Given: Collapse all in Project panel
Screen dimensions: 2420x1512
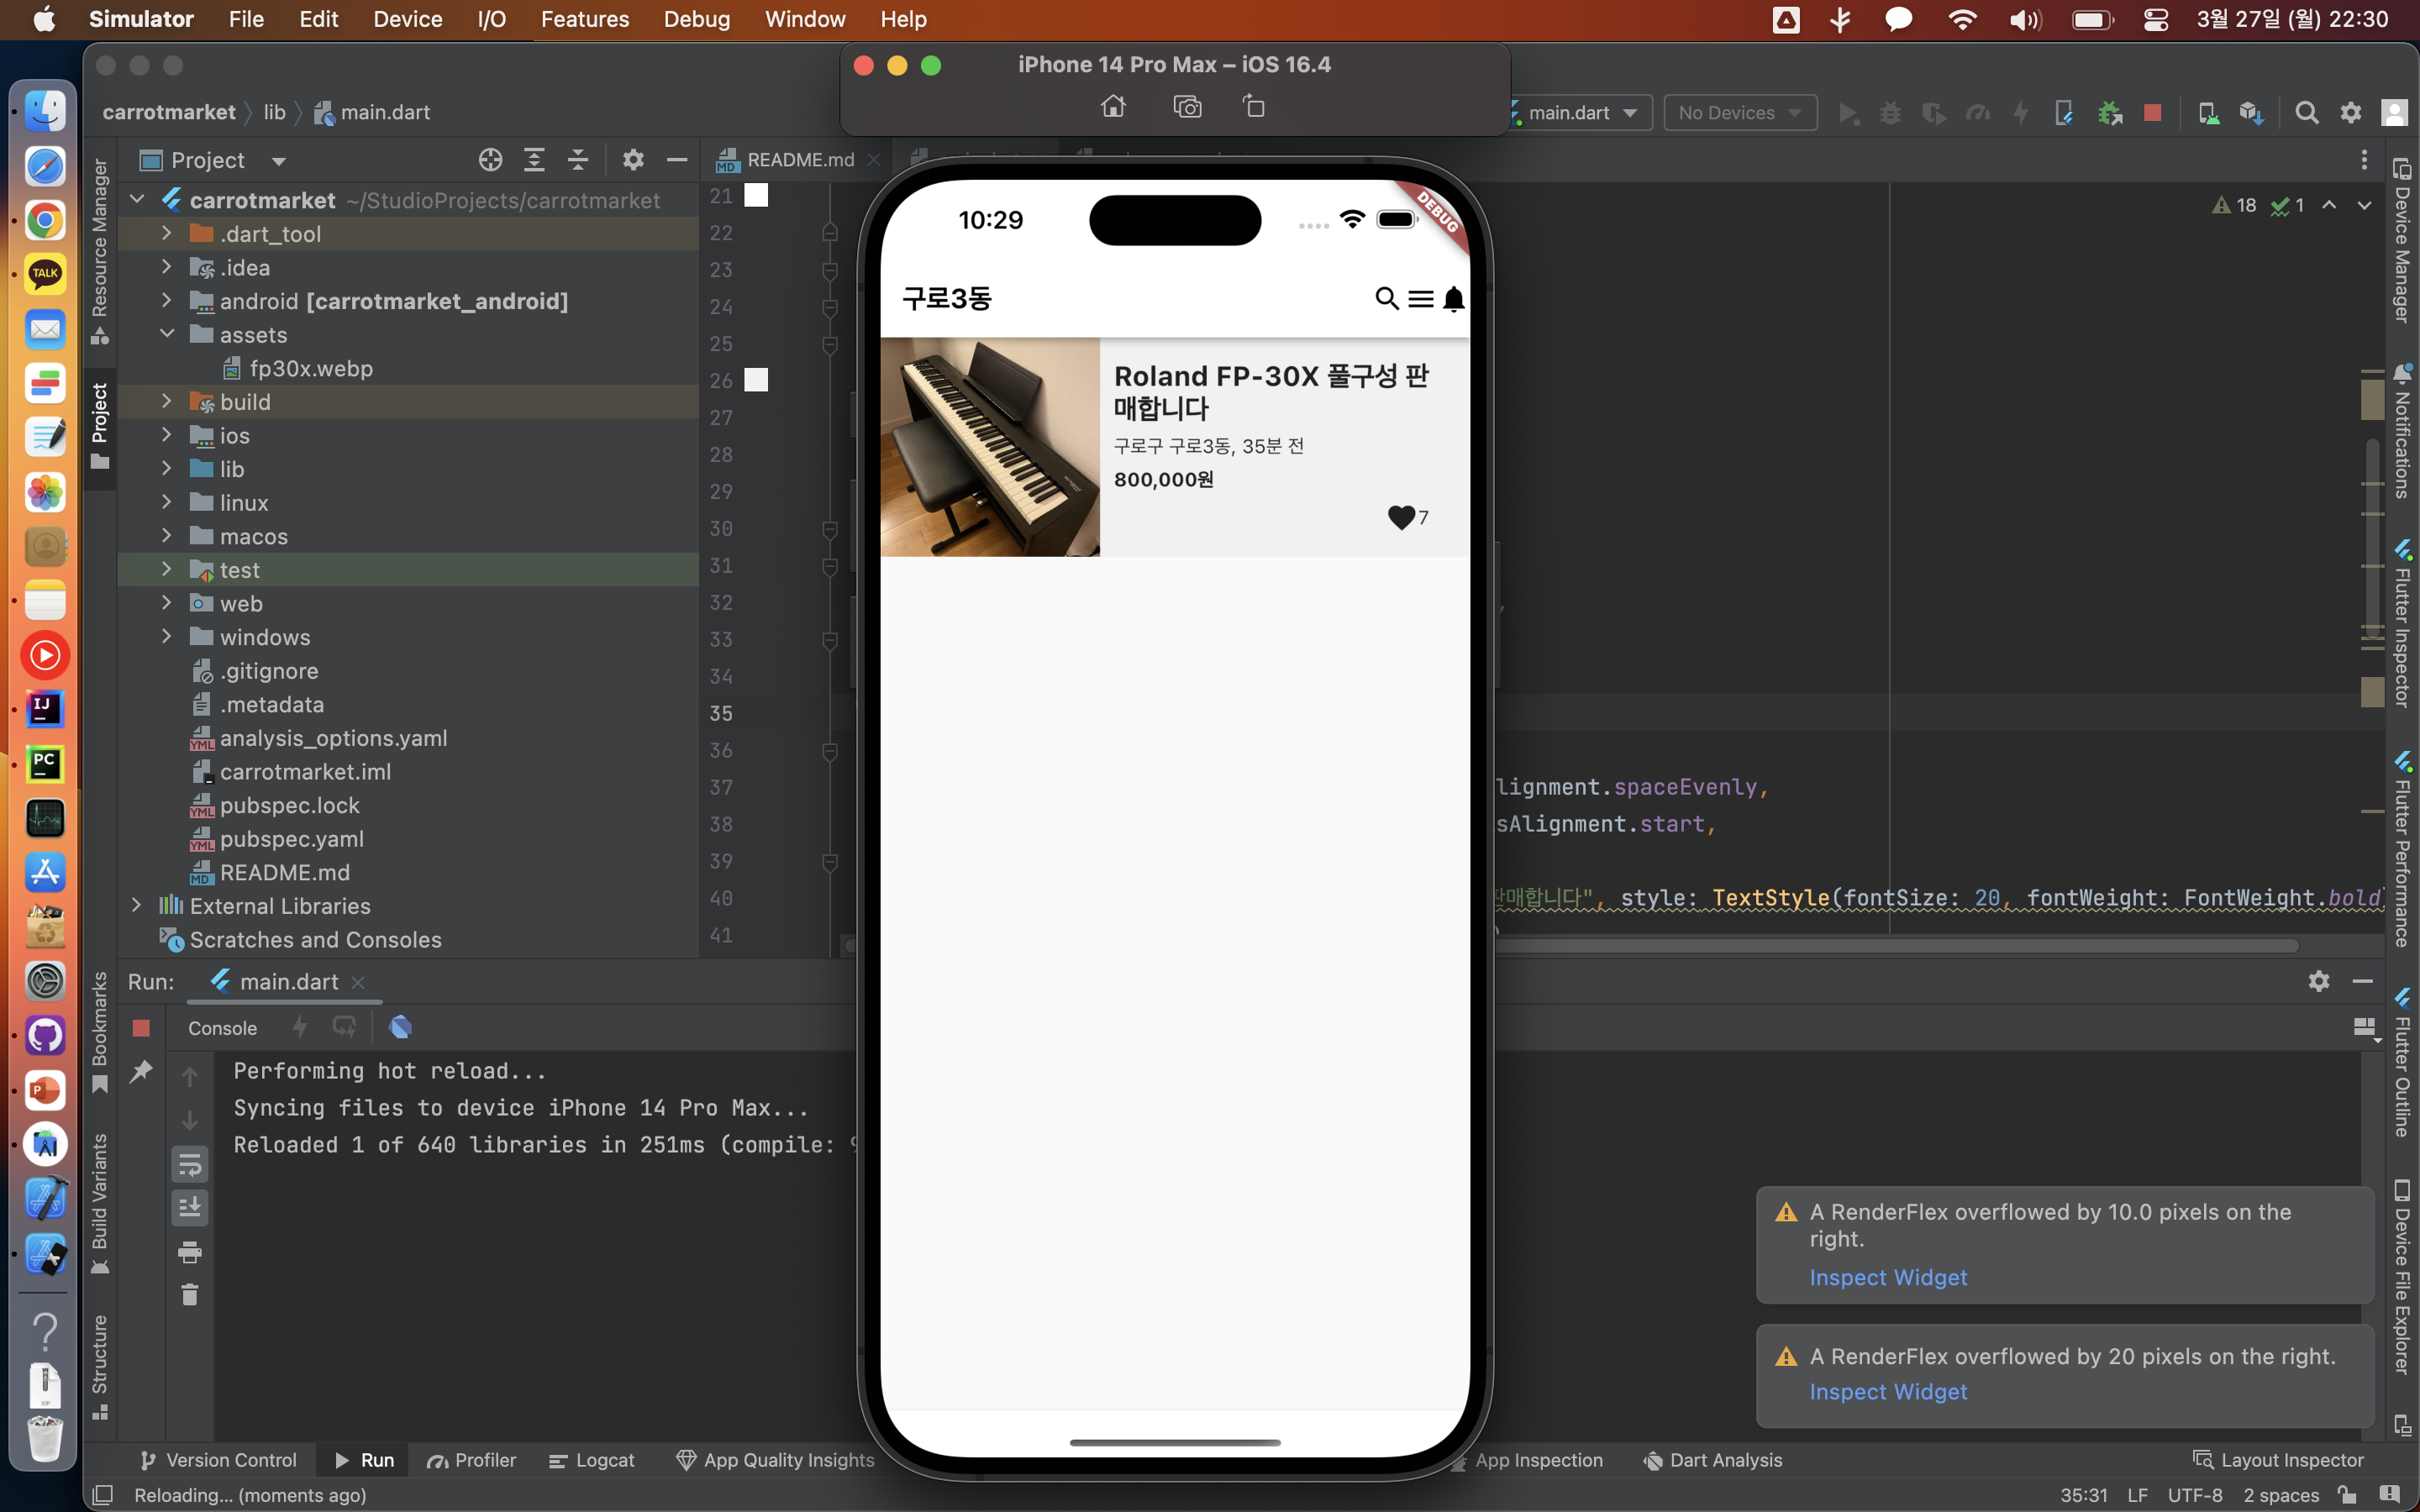Looking at the screenshot, I should pos(578,160).
